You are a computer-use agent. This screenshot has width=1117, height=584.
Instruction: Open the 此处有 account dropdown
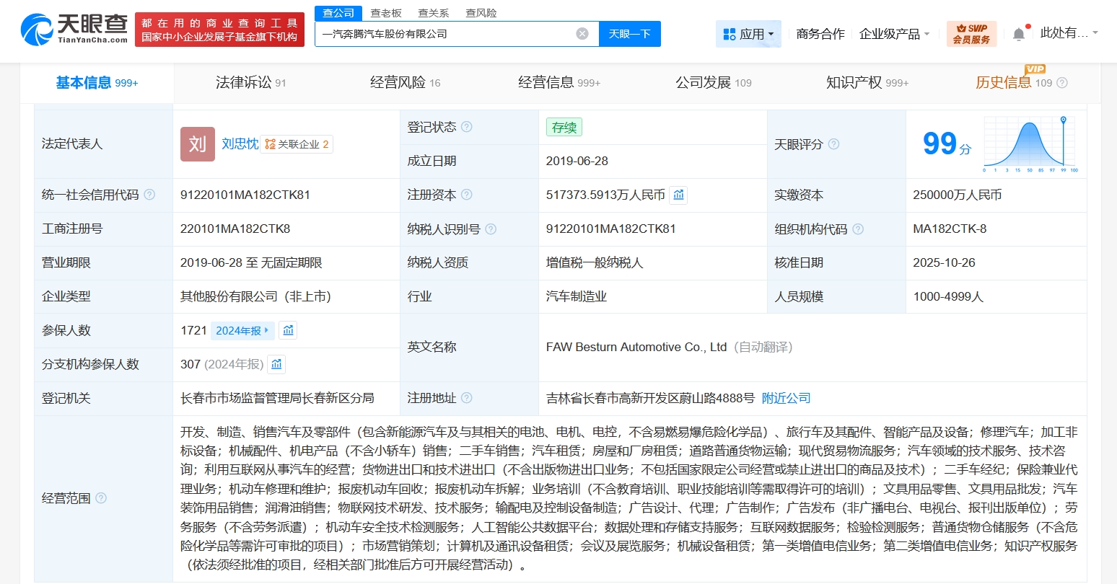pyautogui.click(x=1069, y=32)
